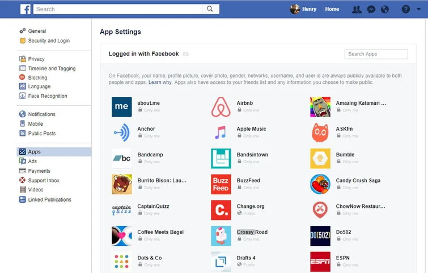Open the friend requests icon

click(357, 9)
